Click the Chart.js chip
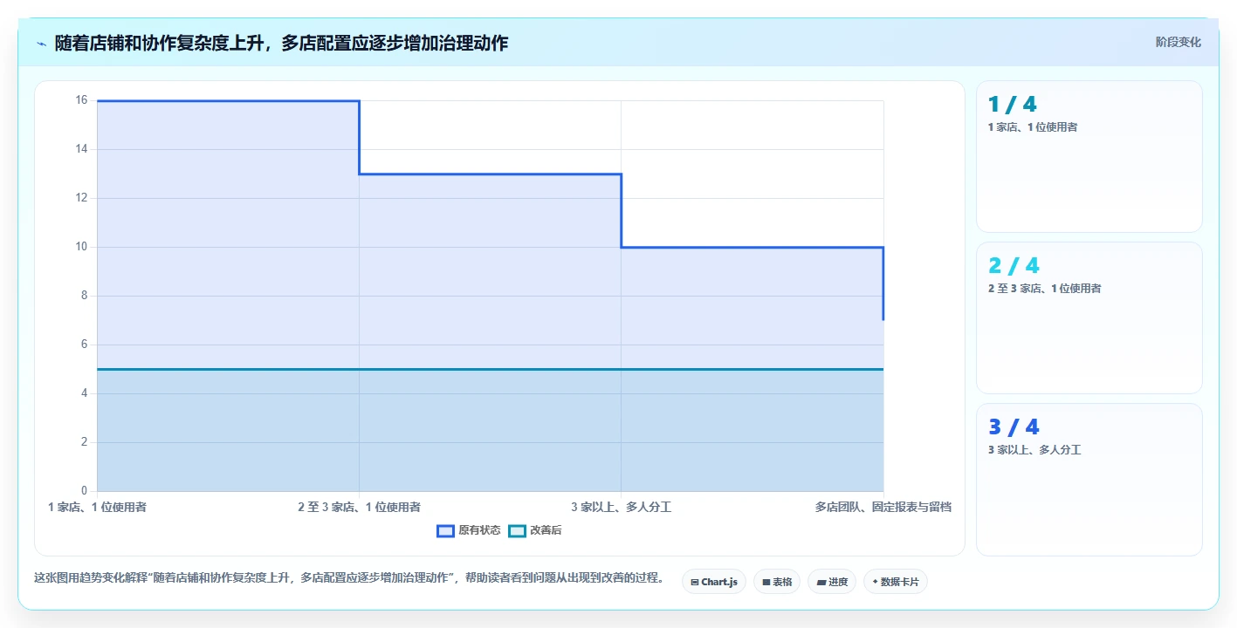The width and height of the screenshot is (1237, 628). click(713, 582)
